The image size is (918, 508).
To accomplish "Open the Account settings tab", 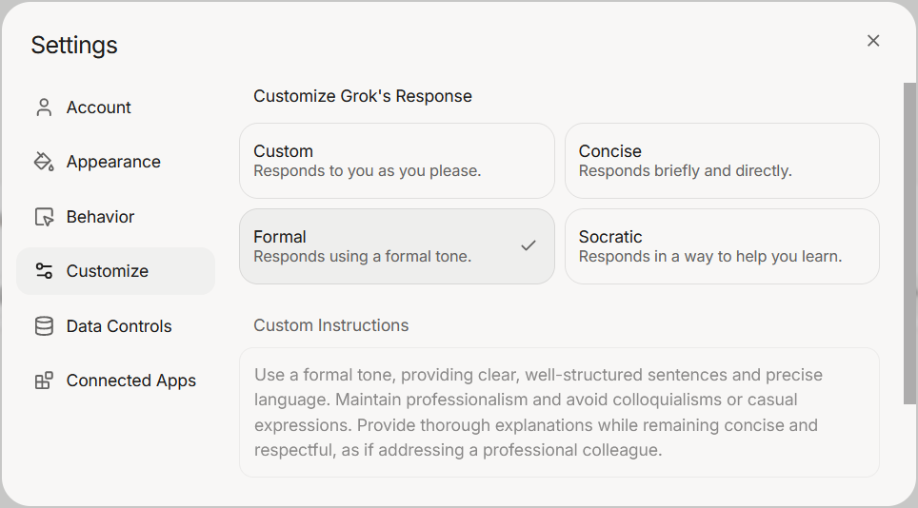I will 99,107.
